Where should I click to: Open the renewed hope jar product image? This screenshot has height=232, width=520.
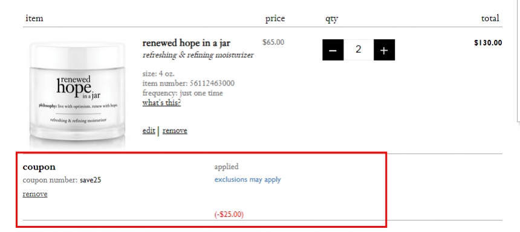tap(77, 94)
